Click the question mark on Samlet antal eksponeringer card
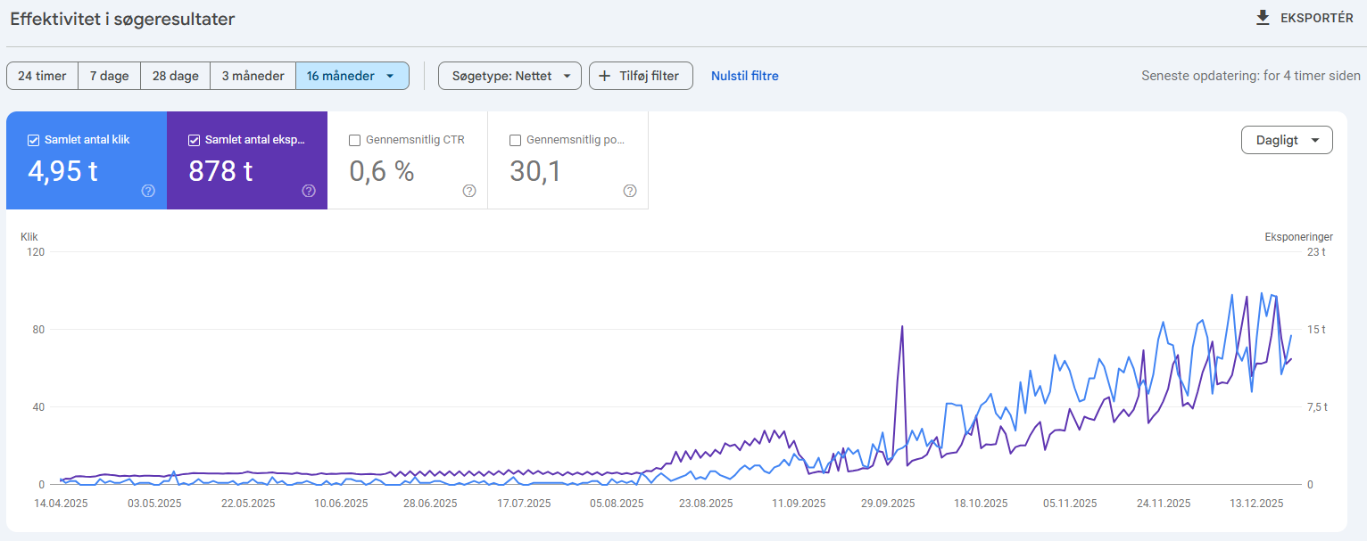Screen dimensions: 1367x541 [x=309, y=190]
